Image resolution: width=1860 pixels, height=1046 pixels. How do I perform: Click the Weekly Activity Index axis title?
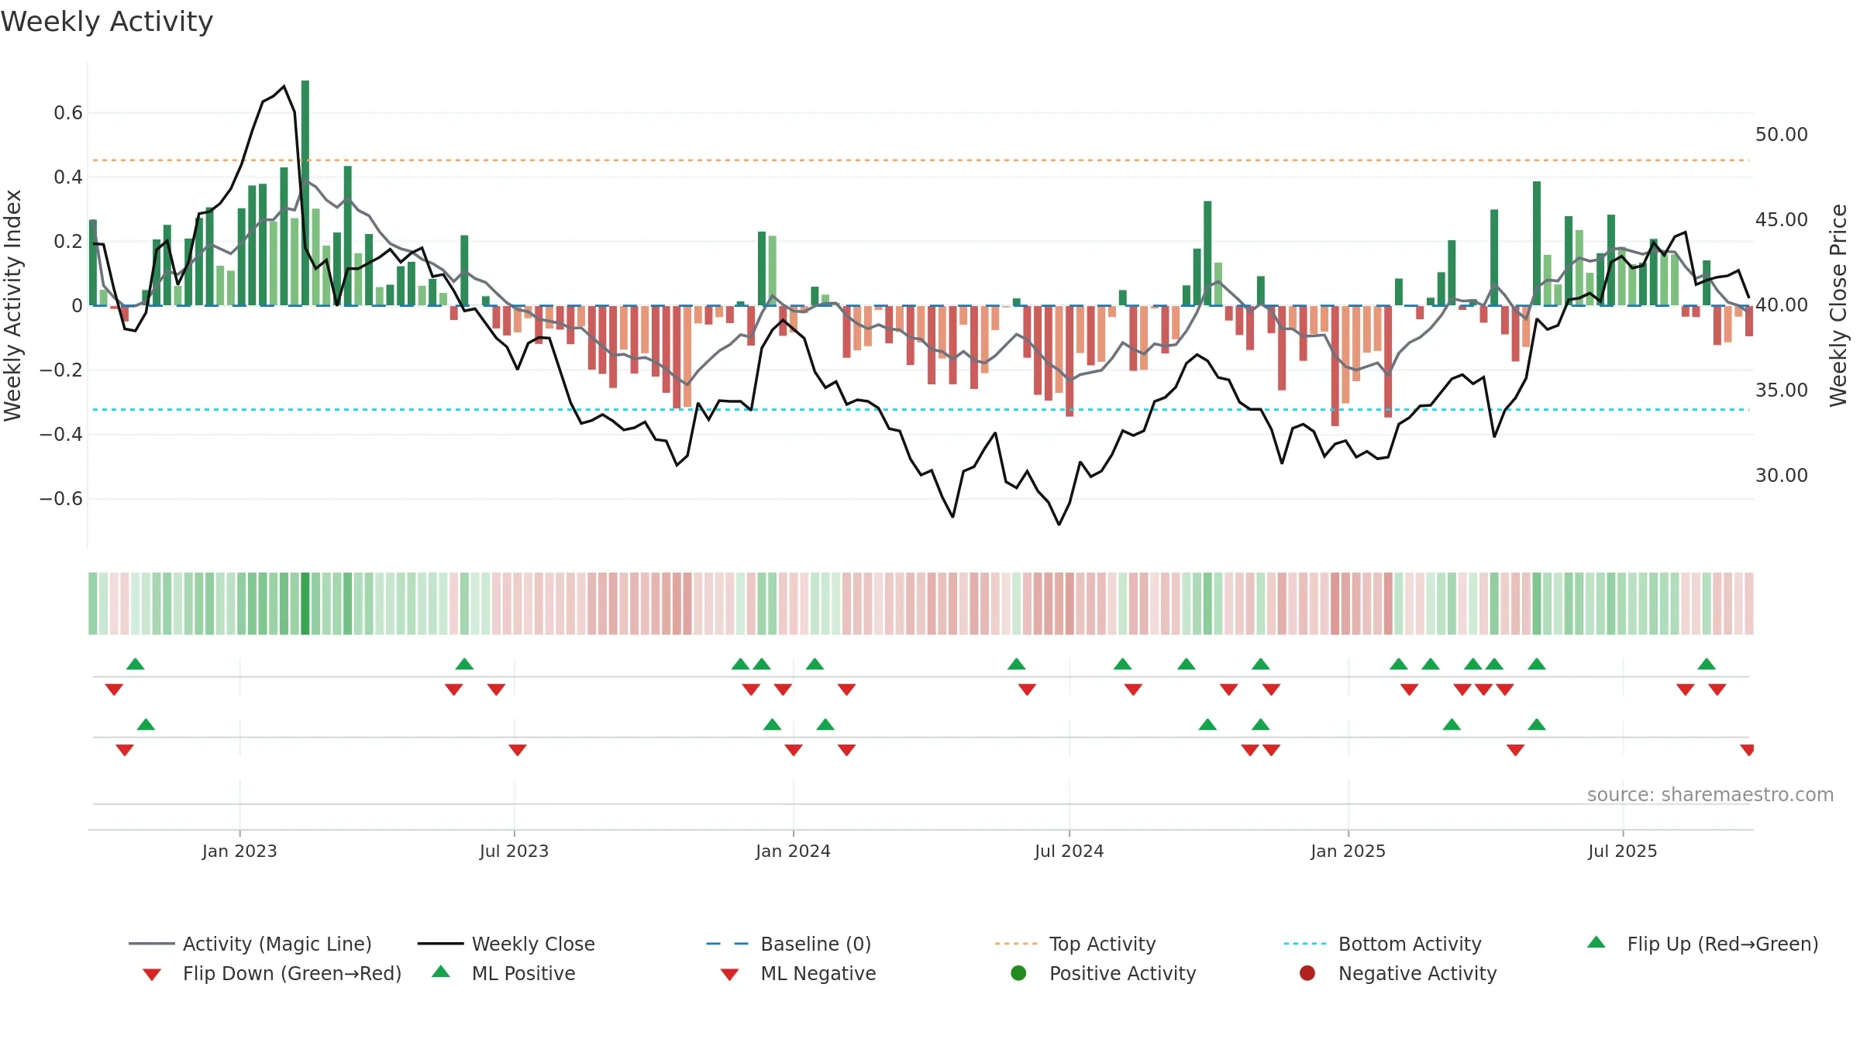click(x=12, y=305)
